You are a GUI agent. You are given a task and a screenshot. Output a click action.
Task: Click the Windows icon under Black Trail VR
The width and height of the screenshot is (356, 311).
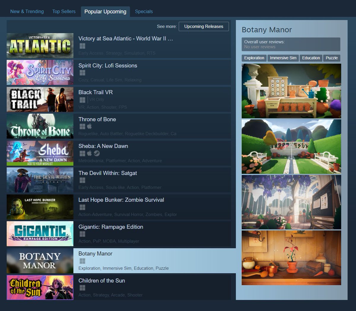tap(82, 100)
